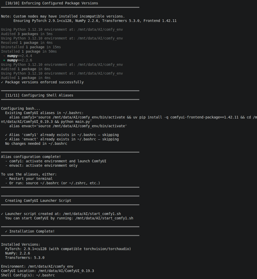Click the 'Creating ComfyUI Launcher Script' heading
The width and height of the screenshot is (257, 279).
pos(38,201)
